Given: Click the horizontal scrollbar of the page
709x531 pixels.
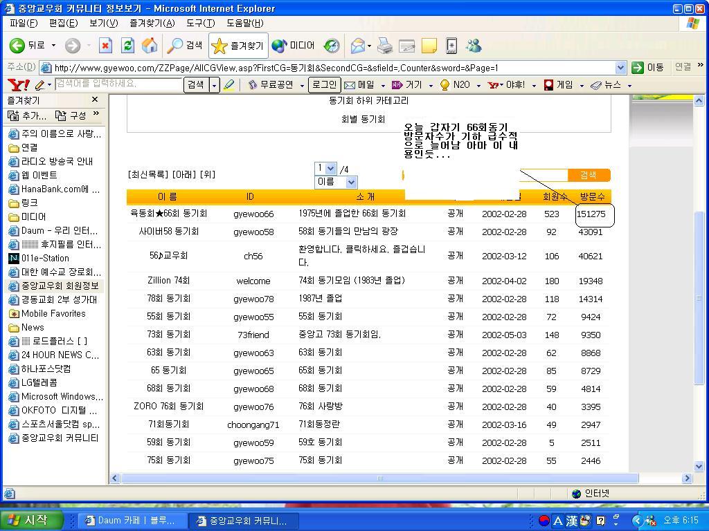Looking at the screenshot, I should 379,478.
